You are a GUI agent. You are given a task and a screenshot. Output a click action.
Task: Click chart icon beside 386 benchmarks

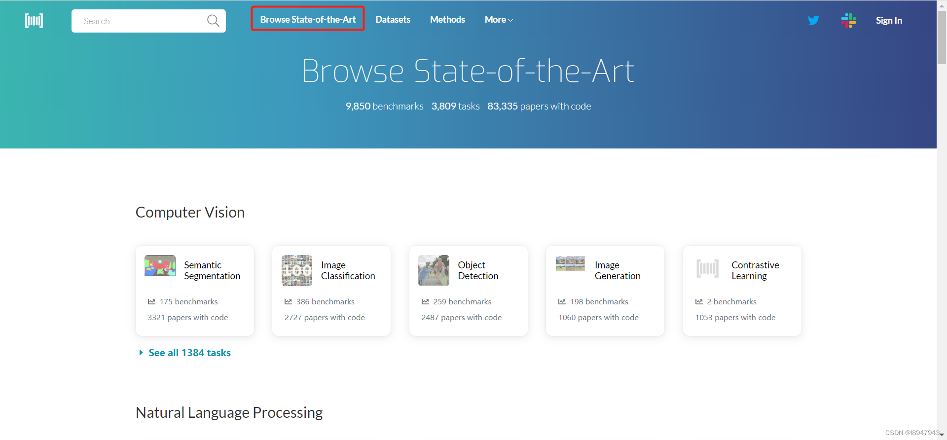[x=288, y=301]
